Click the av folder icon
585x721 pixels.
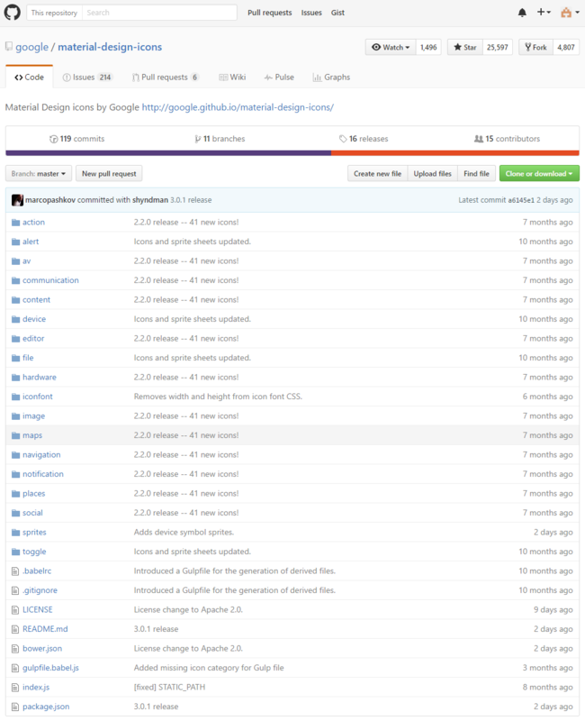pyautogui.click(x=15, y=260)
